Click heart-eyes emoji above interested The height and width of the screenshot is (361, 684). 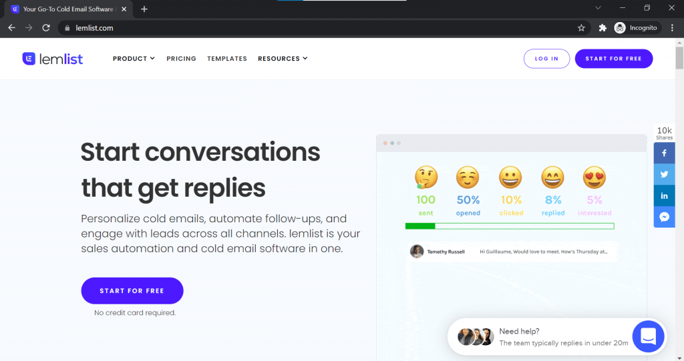(x=594, y=177)
